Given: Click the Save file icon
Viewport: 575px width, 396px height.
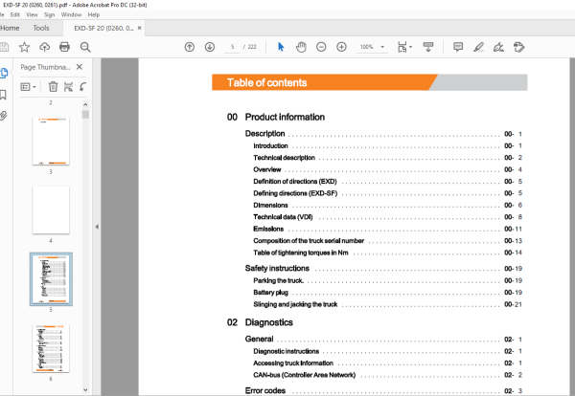Looking at the screenshot, I should tap(4, 47).
